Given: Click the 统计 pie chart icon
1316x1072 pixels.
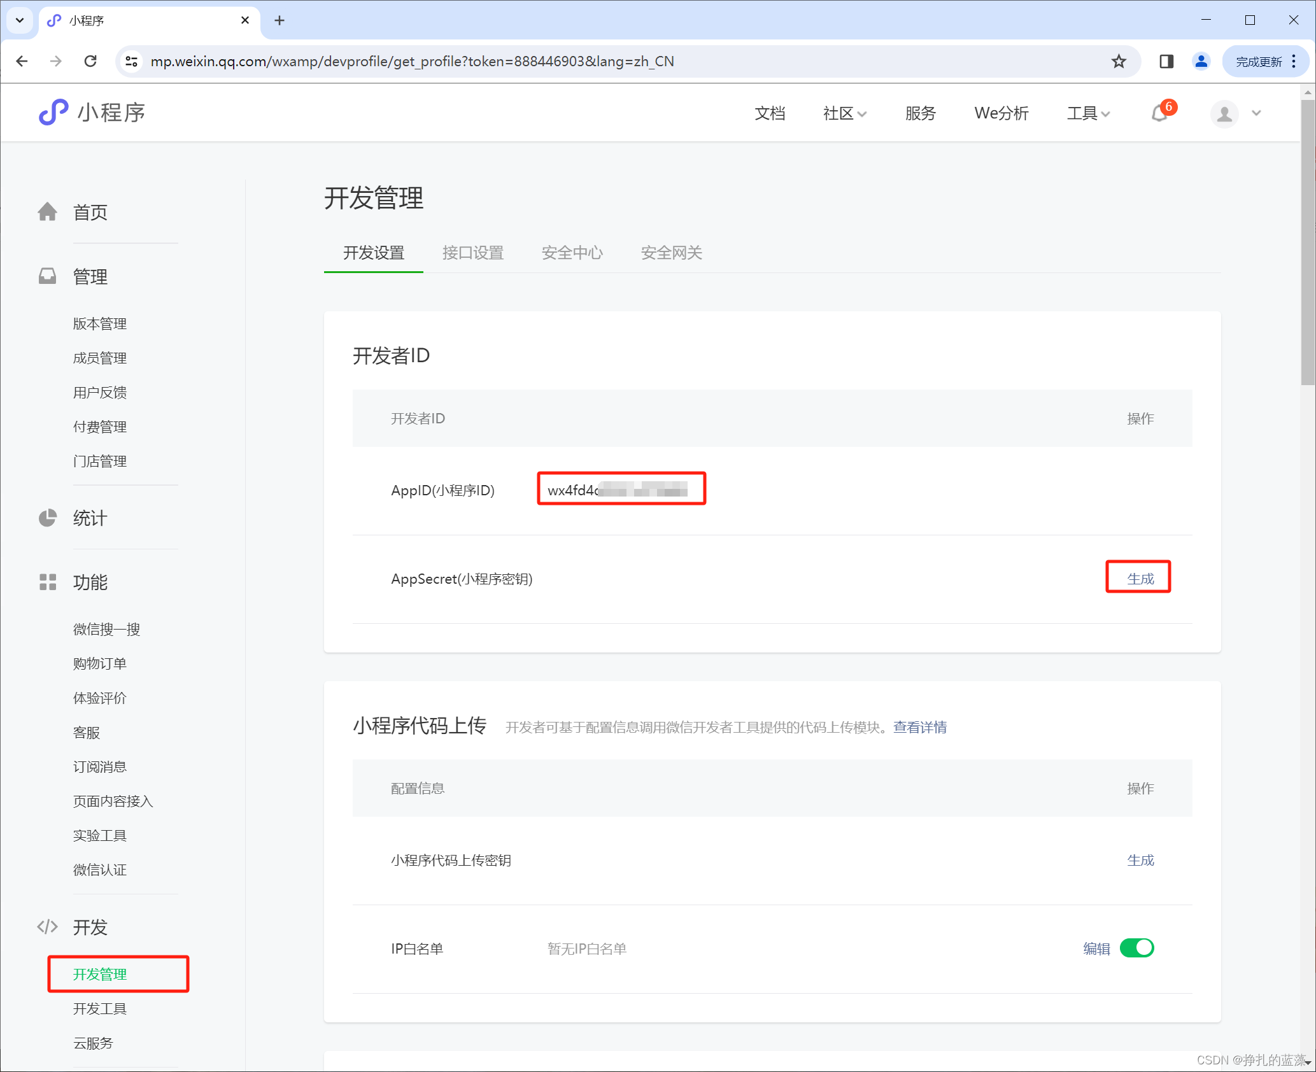Looking at the screenshot, I should 48,518.
